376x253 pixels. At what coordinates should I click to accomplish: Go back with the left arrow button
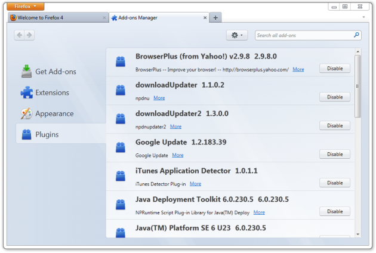coord(20,35)
